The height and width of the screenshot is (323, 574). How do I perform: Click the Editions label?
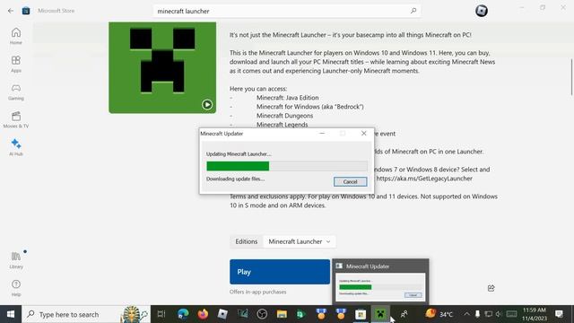tap(247, 241)
